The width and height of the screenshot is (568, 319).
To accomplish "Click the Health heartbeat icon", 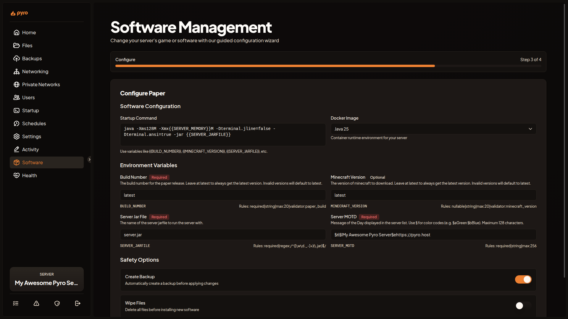I will pyautogui.click(x=17, y=175).
